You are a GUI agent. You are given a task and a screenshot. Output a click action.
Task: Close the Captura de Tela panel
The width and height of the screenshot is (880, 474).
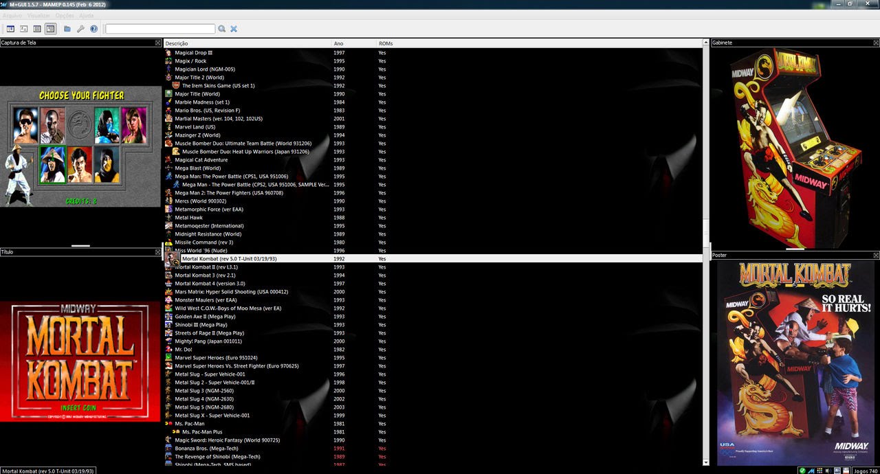click(x=158, y=43)
